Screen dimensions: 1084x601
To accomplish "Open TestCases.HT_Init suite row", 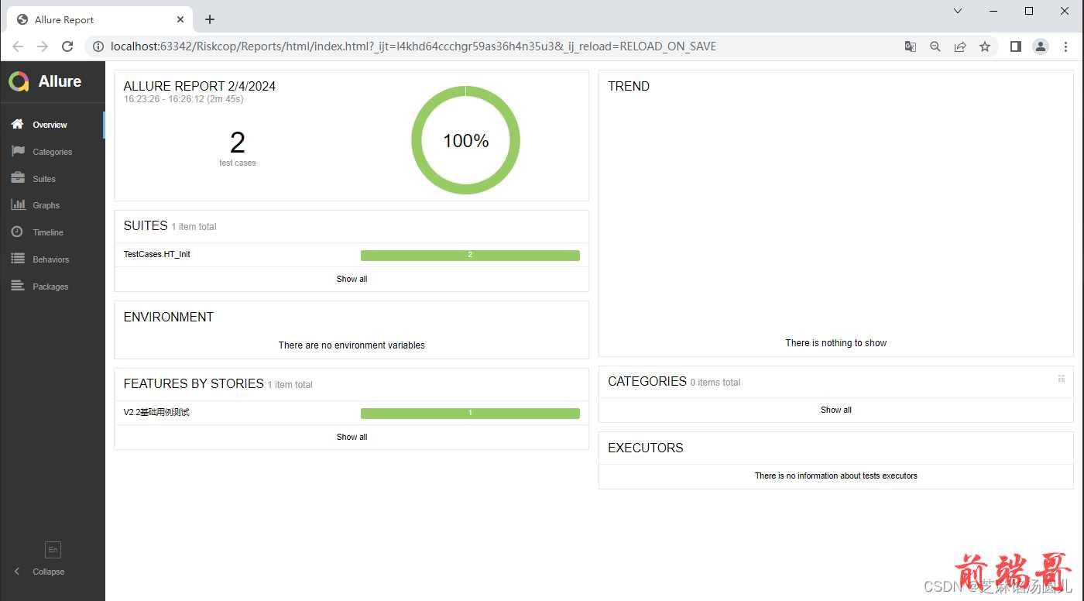I will [x=352, y=255].
